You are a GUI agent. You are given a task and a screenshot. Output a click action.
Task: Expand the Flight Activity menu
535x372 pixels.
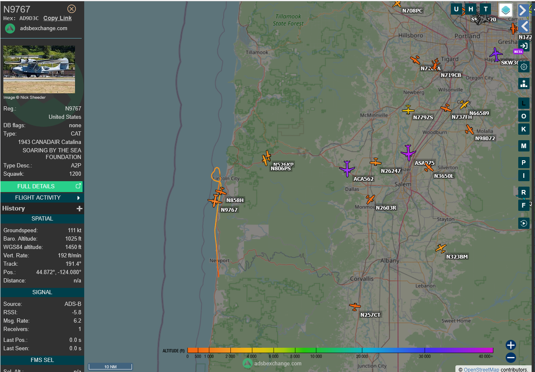click(x=42, y=198)
